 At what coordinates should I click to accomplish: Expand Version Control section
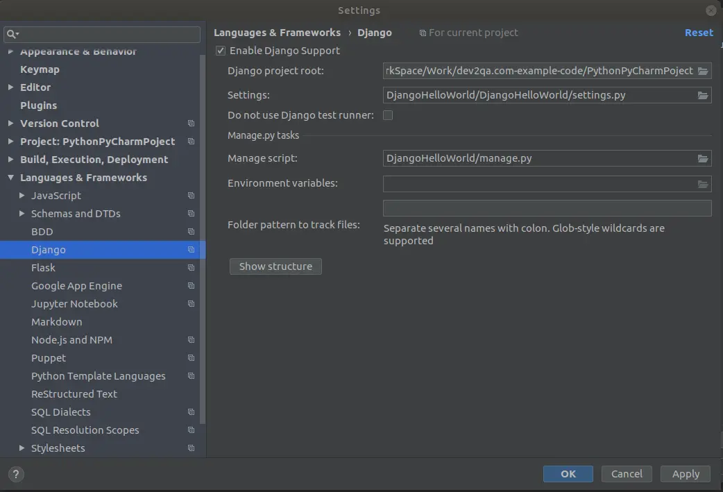[x=10, y=123]
